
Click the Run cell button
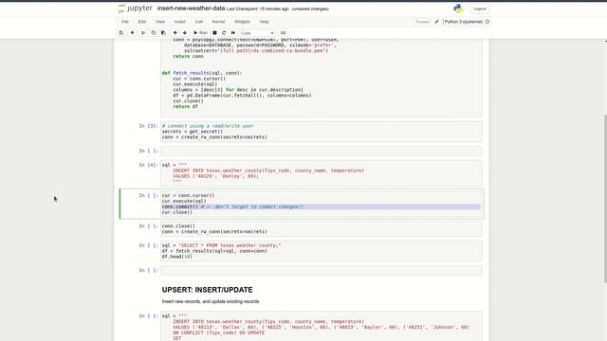tap(200, 33)
